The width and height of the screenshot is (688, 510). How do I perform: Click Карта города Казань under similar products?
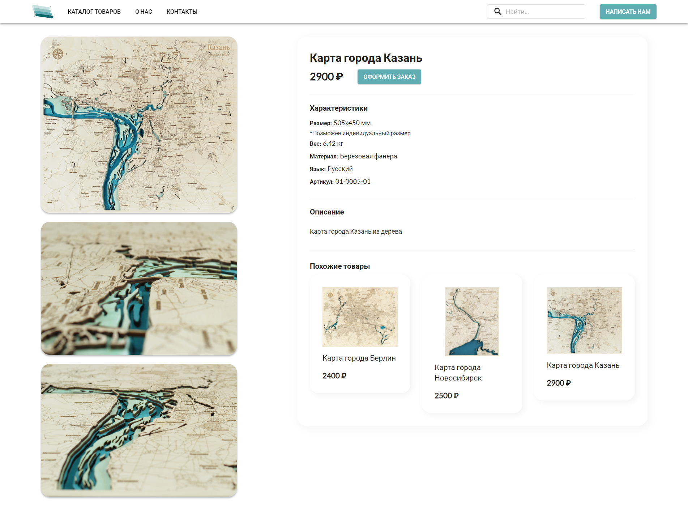583,365
